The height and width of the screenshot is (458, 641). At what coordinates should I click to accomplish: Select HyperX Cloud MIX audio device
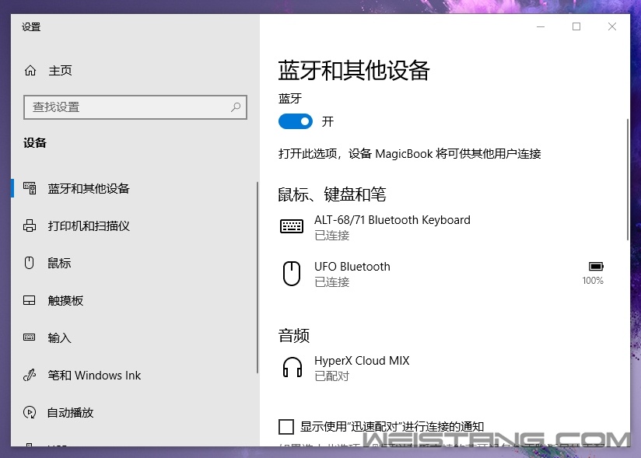442,368
